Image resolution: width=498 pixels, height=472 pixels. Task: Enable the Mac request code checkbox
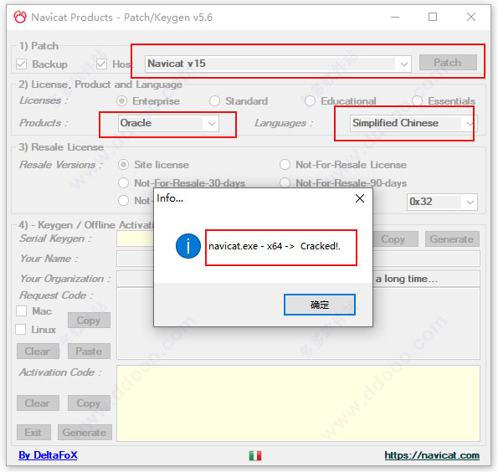coord(21,311)
